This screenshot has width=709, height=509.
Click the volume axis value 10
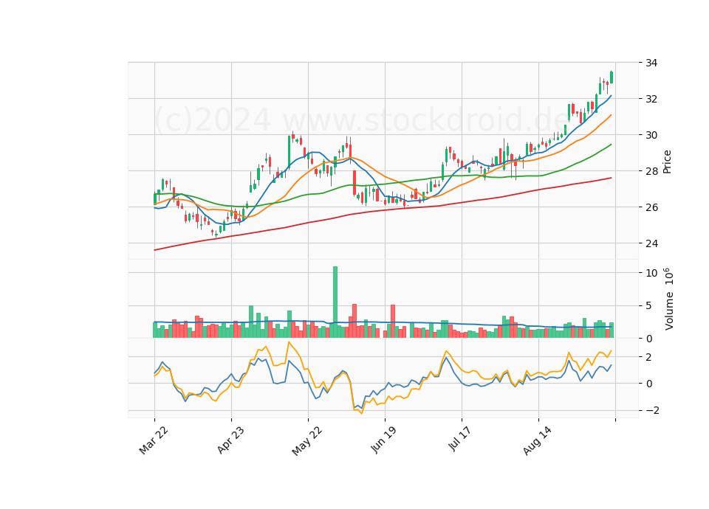pos(651,273)
